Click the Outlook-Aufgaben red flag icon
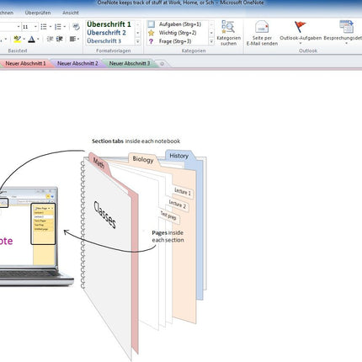This screenshot has height=362, width=362. coord(301,27)
